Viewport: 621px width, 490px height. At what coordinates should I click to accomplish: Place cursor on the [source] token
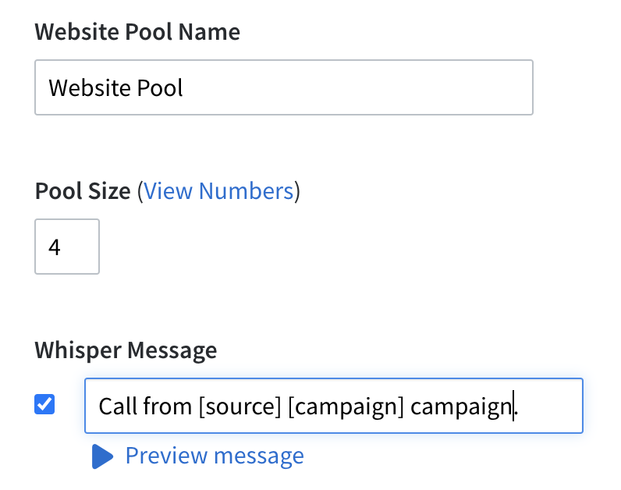click(x=240, y=407)
